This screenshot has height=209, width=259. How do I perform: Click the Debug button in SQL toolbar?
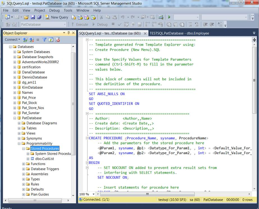[x=100, y=24]
